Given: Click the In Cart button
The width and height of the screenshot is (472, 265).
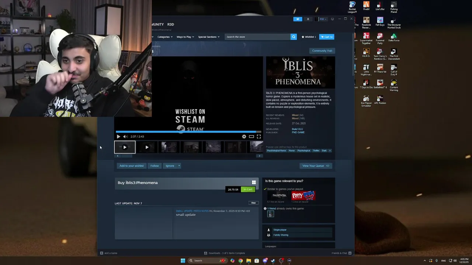Looking at the screenshot, I should pyautogui.click(x=248, y=190).
